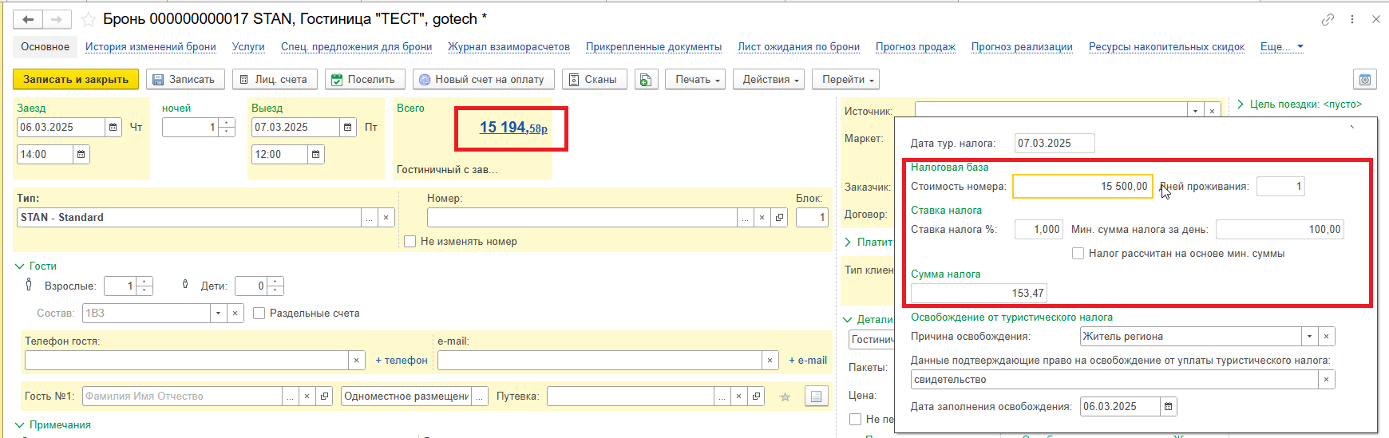The image size is (1389, 438).
Task: Expand the Платит section
Action: pyautogui.click(x=848, y=242)
